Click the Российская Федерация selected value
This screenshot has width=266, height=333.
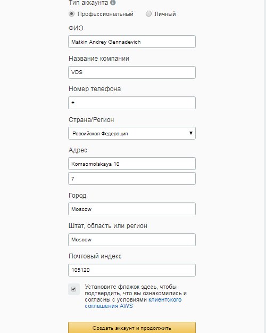click(100, 134)
